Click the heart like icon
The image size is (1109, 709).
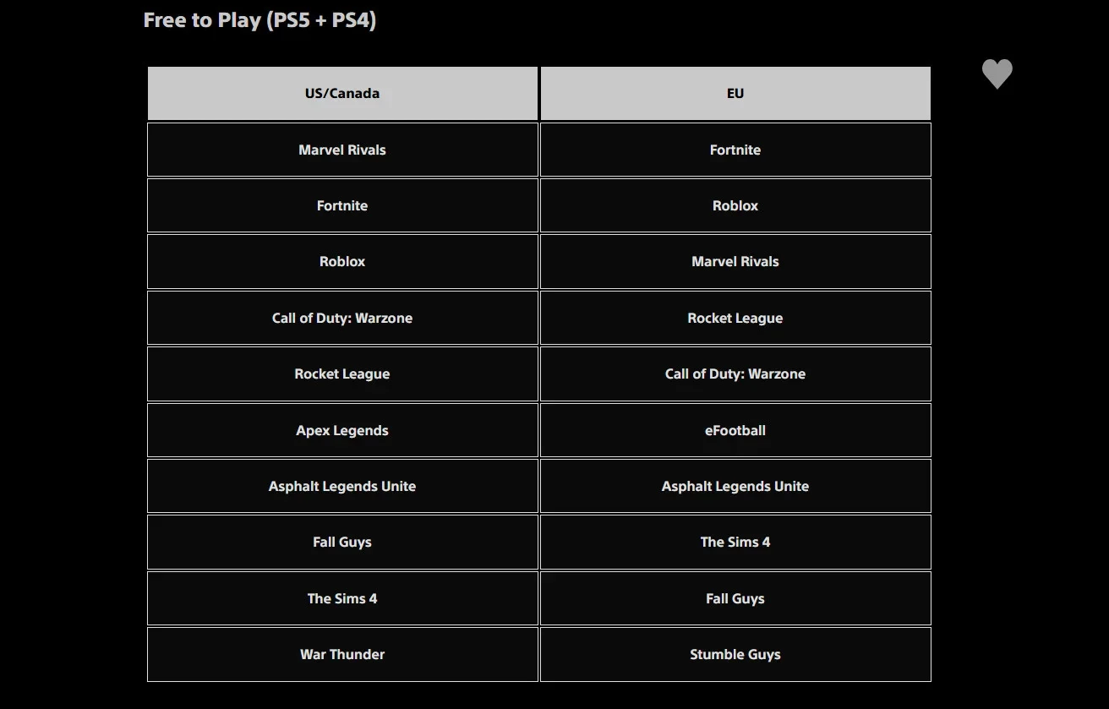pyautogui.click(x=997, y=74)
